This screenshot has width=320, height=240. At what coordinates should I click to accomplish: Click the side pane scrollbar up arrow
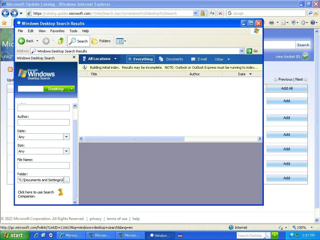tap(75, 106)
